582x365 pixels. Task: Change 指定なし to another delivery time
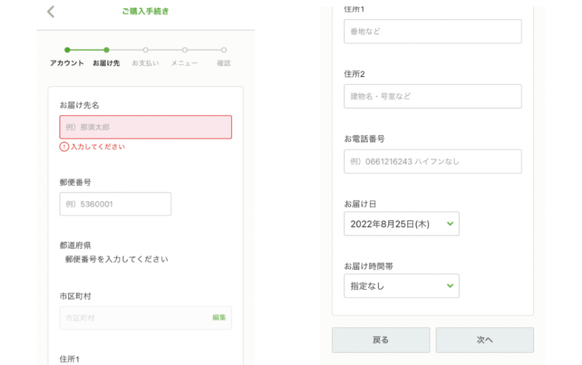[x=401, y=286]
